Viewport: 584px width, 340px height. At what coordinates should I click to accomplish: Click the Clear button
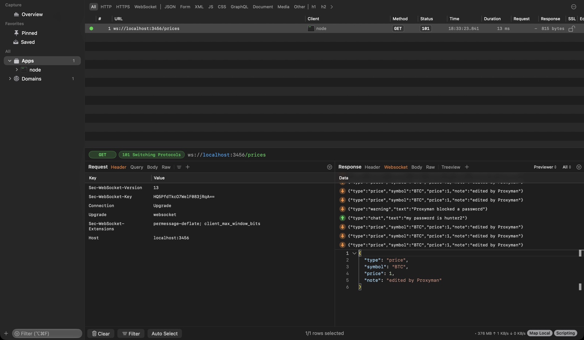click(x=101, y=333)
